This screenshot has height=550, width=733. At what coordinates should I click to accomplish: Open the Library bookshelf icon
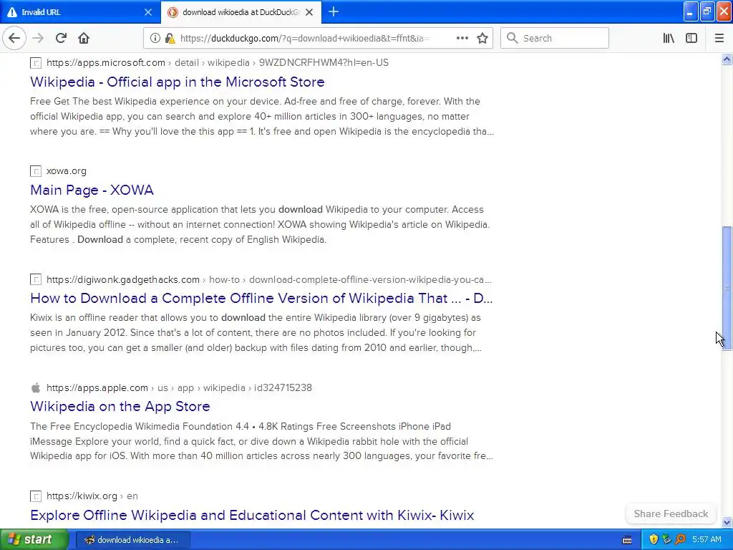coord(669,38)
